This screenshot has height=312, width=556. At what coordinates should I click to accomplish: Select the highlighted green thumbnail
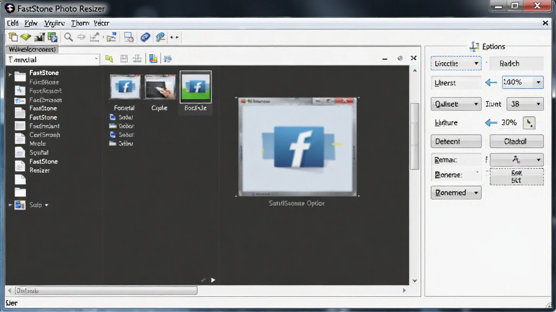[x=195, y=87]
